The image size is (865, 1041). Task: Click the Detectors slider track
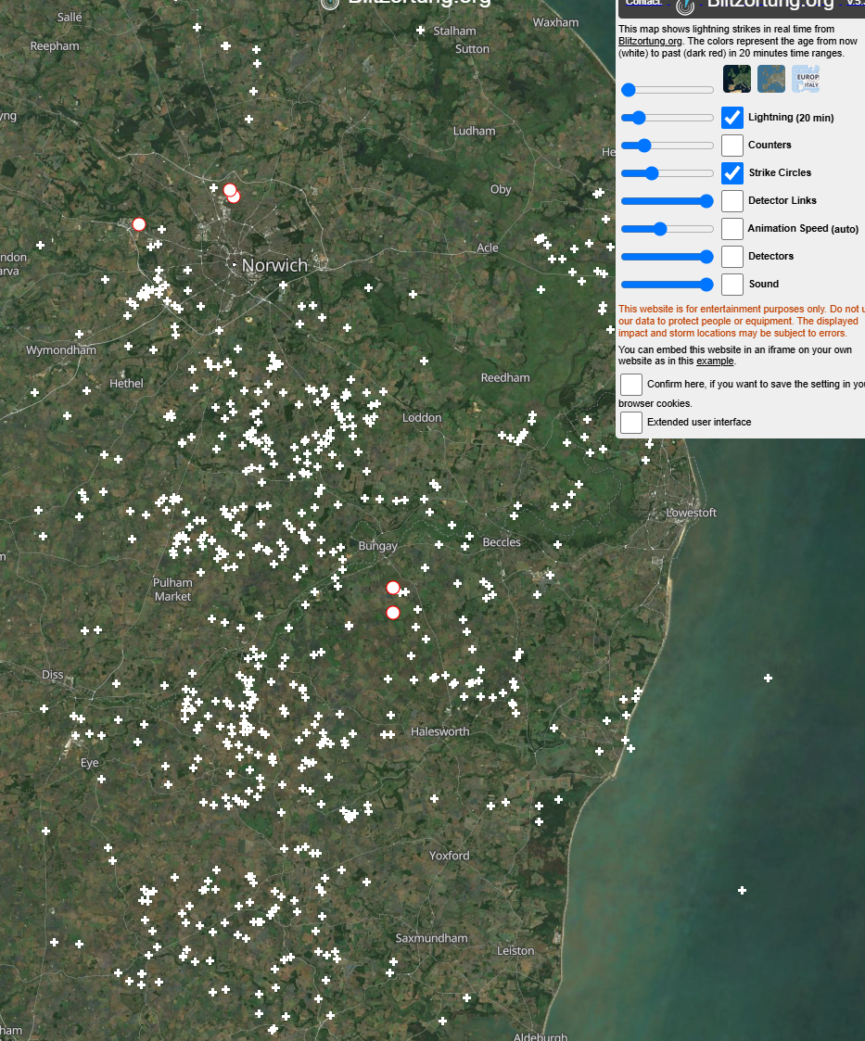668,257
